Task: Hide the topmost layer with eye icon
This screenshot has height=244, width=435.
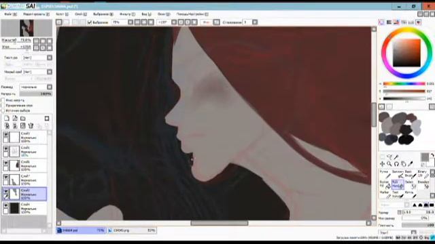Action: [5, 134]
